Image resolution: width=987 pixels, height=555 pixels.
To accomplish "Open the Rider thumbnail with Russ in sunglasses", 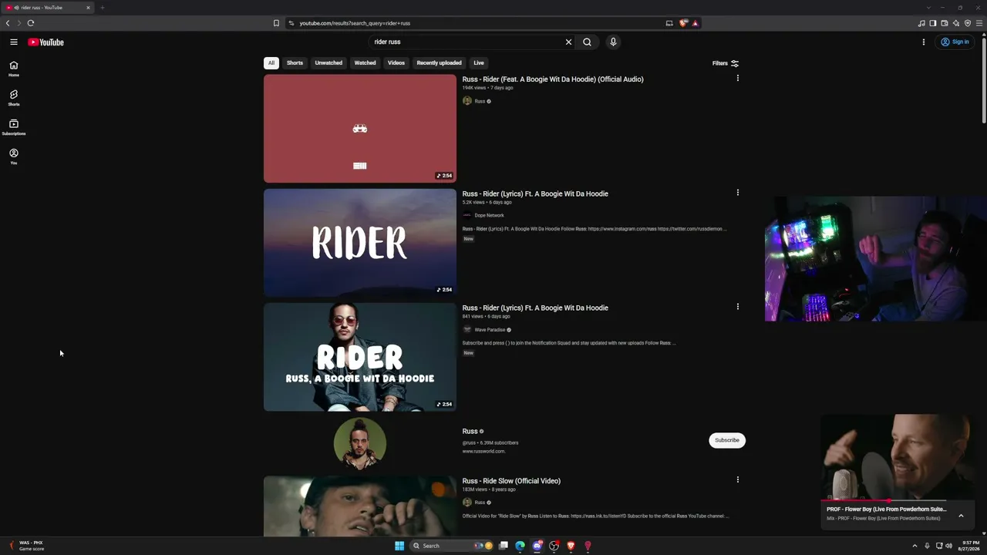I will pyautogui.click(x=360, y=357).
